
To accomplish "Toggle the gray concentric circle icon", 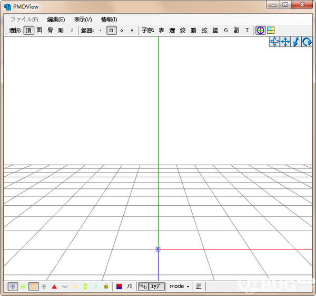I will (44, 287).
